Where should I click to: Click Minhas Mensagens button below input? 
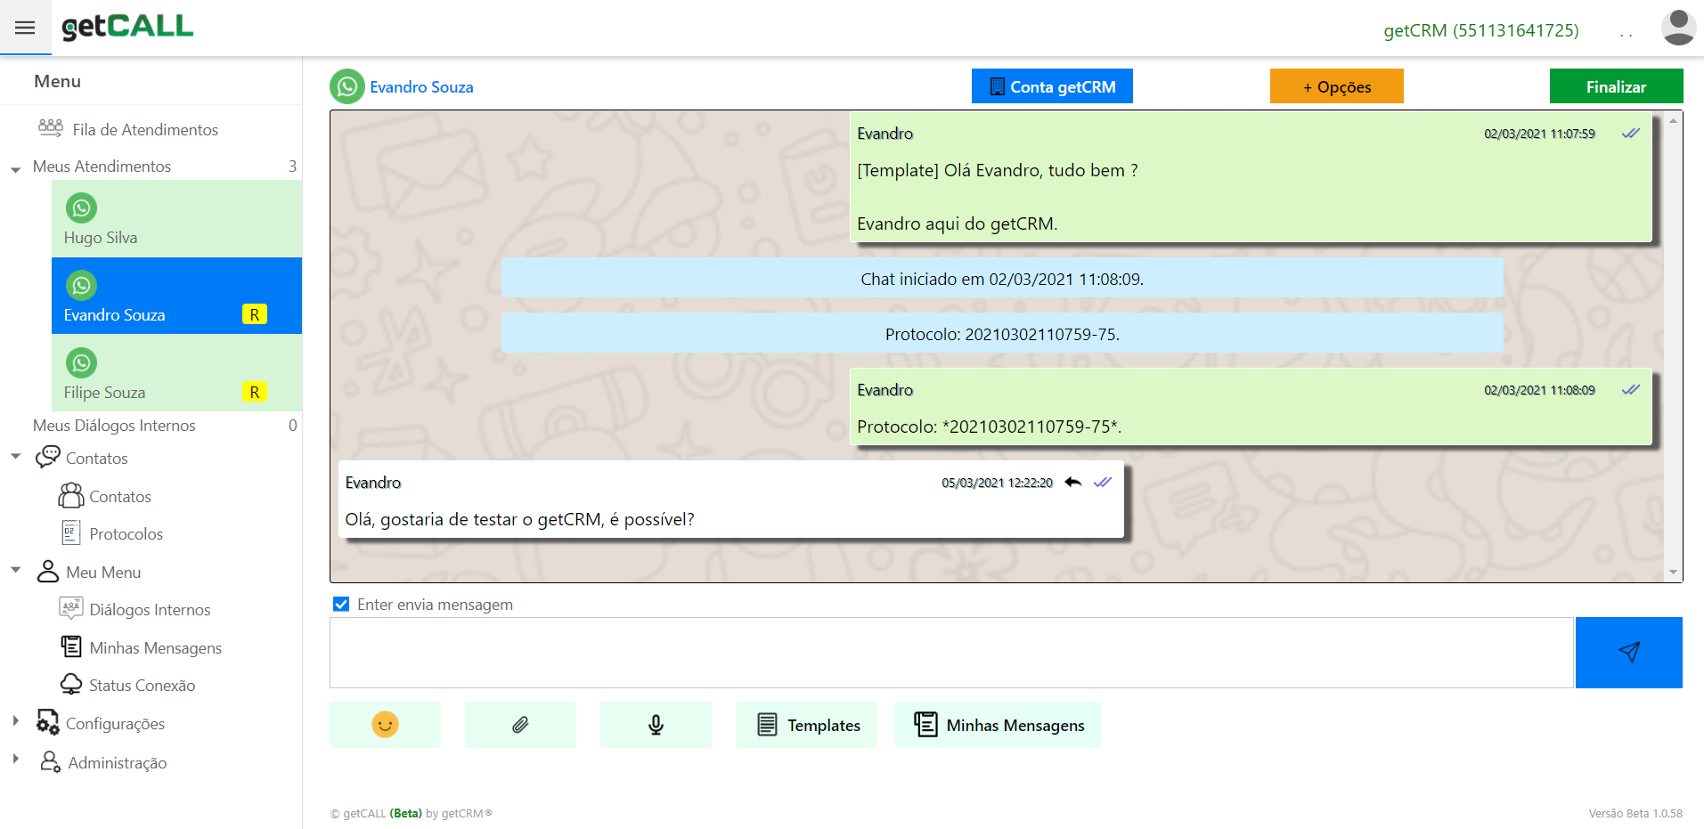click(x=998, y=725)
